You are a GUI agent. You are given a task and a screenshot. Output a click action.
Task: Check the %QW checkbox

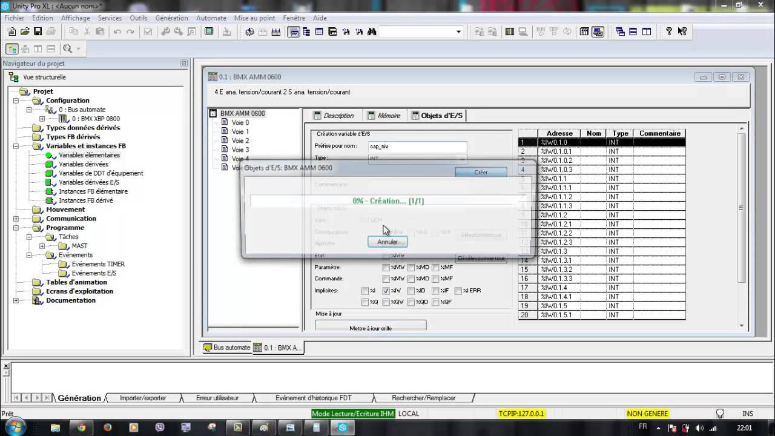[x=386, y=302]
